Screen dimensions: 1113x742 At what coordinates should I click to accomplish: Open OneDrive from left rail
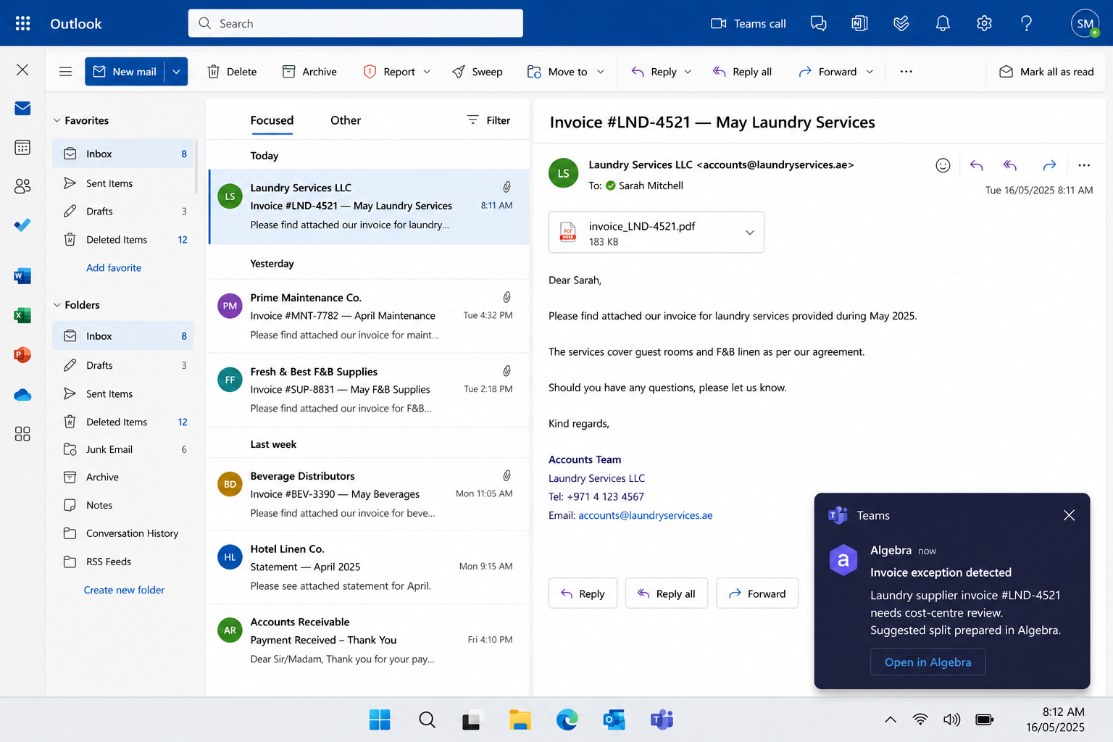pos(22,395)
